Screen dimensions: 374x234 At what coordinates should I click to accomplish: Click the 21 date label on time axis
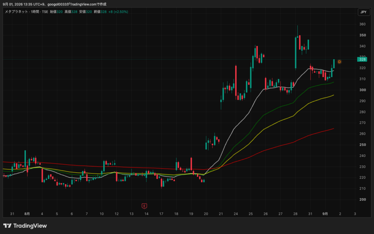click(x=221, y=214)
